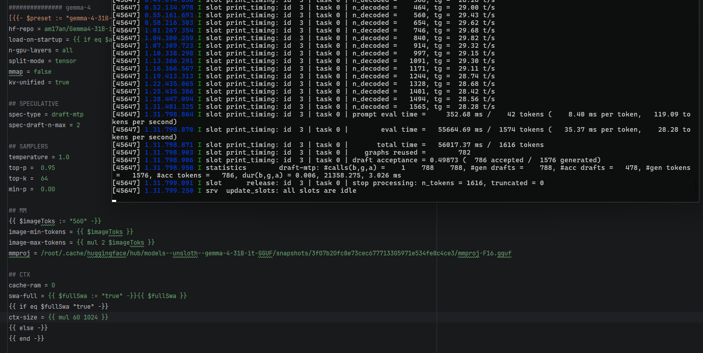Viewport: 703px width, 353px height.
Task: Click terminal line with n_decoded = 1401
Action: [x=304, y=91]
